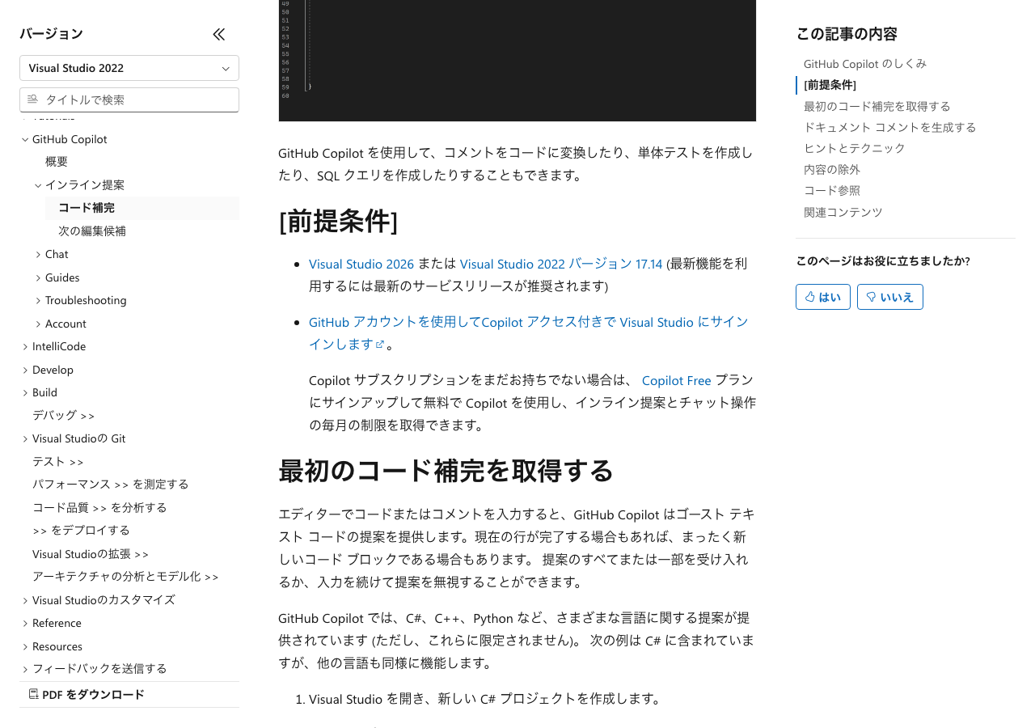Select 次の編集候補 in the sidebar
The image size is (1035, 728).
92,231
